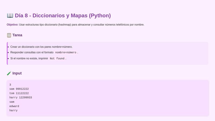Viewport: 215px width, 121px height.
Task: Click the 'harry 12299933' input line
Action: point(20,97)
